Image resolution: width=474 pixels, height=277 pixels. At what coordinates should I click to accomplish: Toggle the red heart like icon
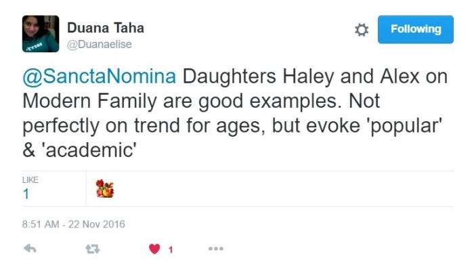[x=154, y=249]
